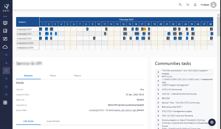Click the bottom sidebar settings gear
221x129 pixels.
(x=5, y=102)
